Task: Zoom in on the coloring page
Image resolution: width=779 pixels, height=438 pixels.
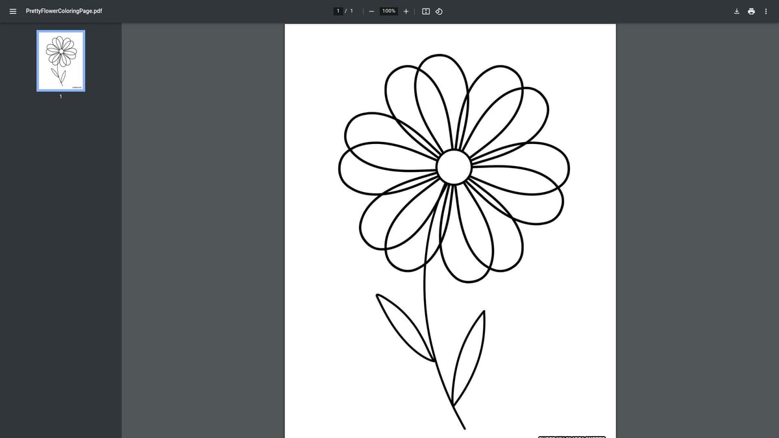Action: tap(406, 11)
